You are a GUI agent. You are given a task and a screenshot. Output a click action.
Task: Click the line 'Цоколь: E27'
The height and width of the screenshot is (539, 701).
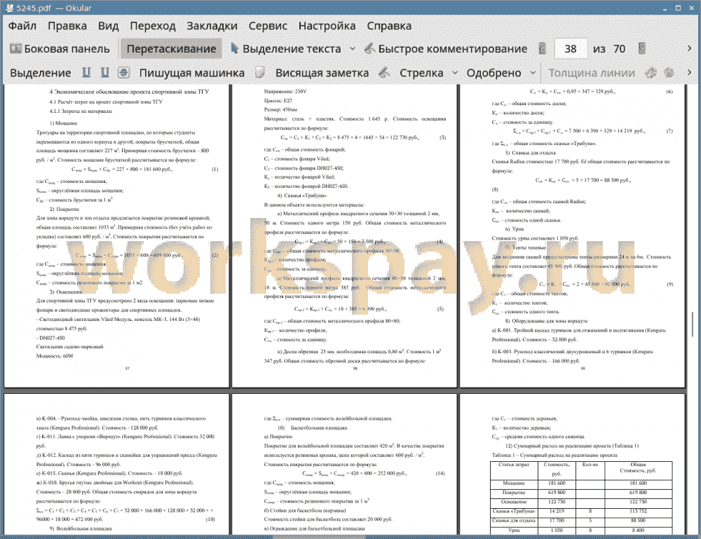coord(278,100)
